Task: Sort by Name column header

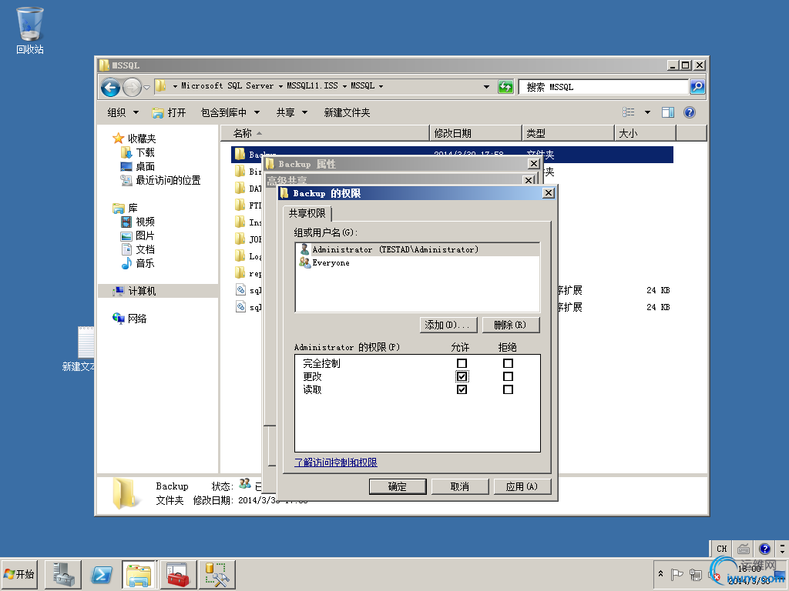Action: 325,133
